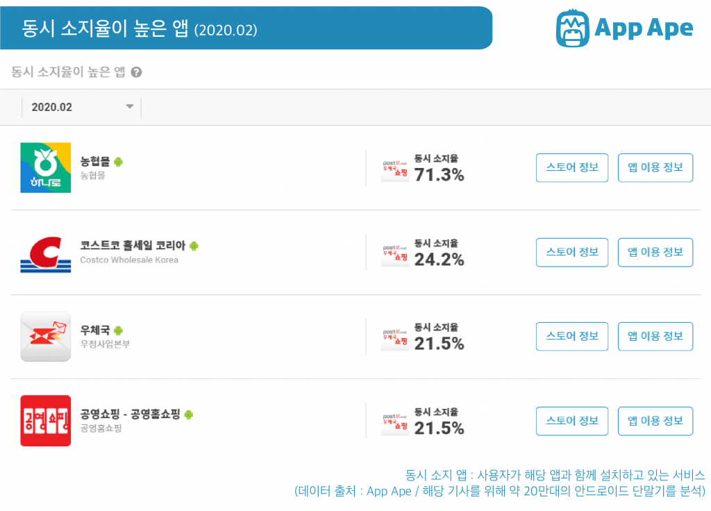Open the 2020.02 date dropdown

click(x=82, y=107)
